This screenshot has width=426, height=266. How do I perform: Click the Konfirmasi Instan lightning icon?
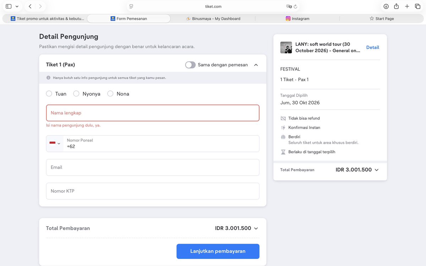pyautogui.click(x=283, y=127)
